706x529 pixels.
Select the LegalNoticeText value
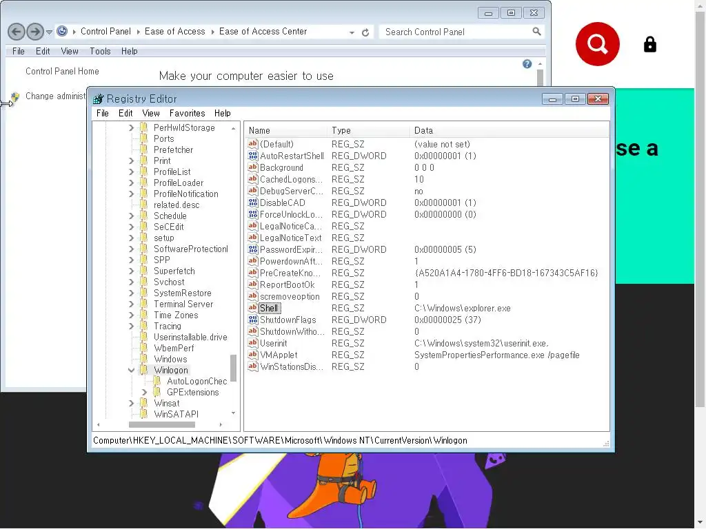pyautogui.click(x=291, y=238)
